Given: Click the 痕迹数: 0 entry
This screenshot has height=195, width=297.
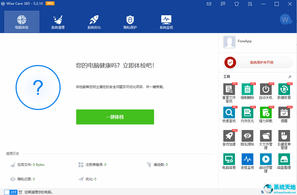Looking at the screenshot, I should (157, 164).
